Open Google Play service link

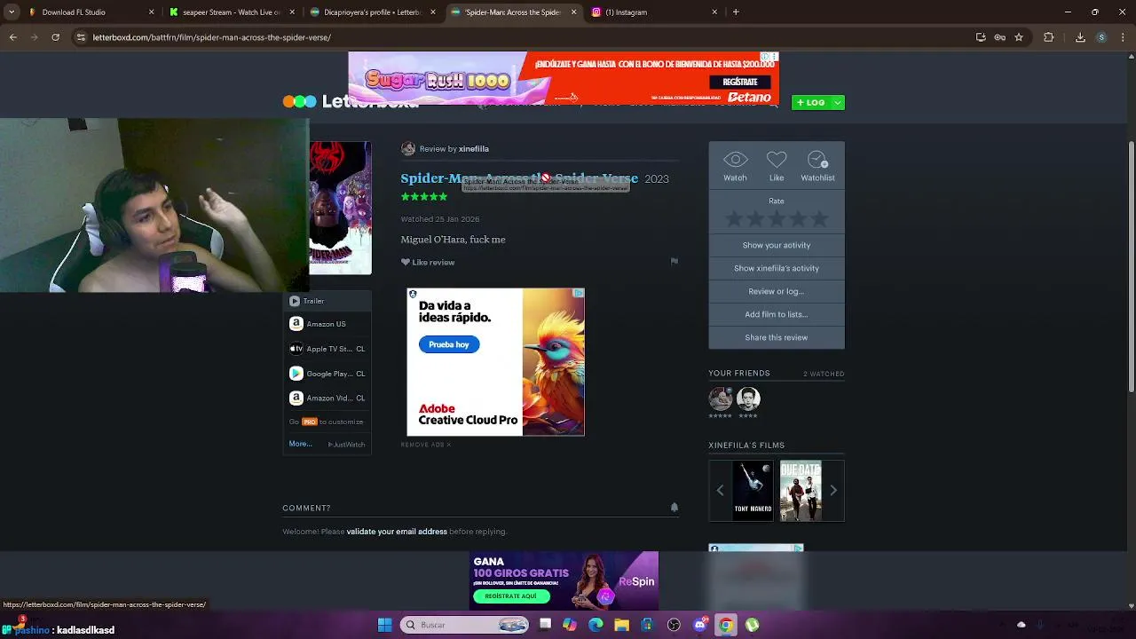click(327, 374)
